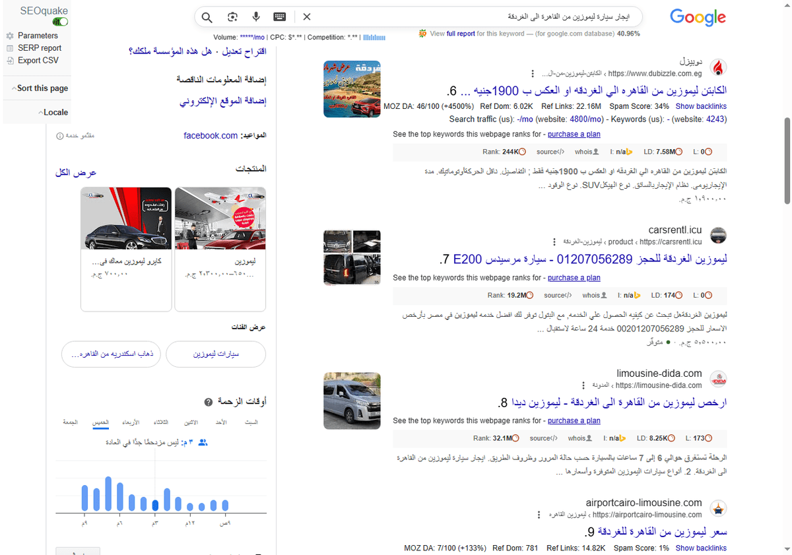Screen dimensions: 792x555
Task: Click the competition level bar indicator
Action: click(x=375, y=38)
